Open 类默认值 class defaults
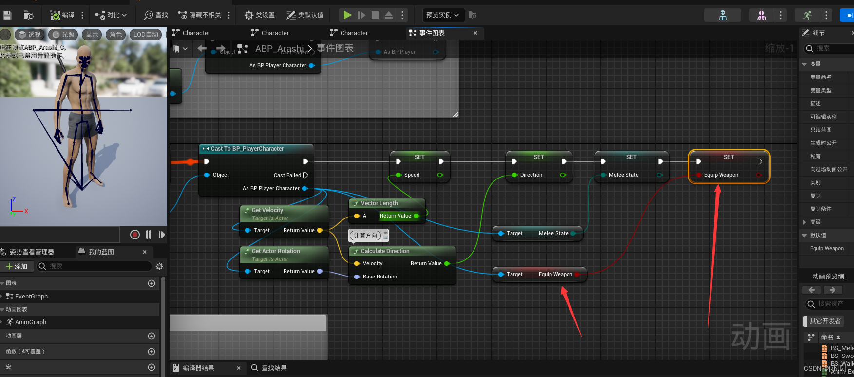The width and height of the screenshot is (854, 377). (305, 15)
